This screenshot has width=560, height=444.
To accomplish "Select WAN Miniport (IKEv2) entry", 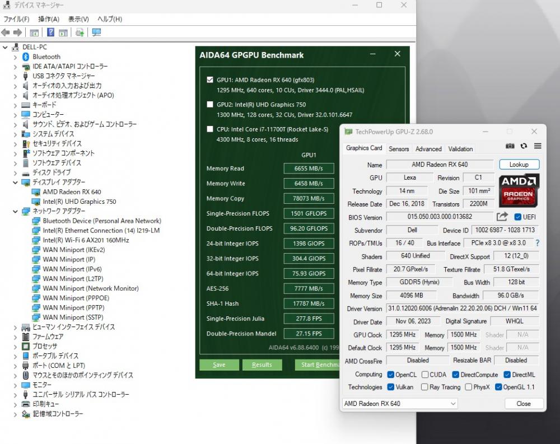I will click(73, 250).
